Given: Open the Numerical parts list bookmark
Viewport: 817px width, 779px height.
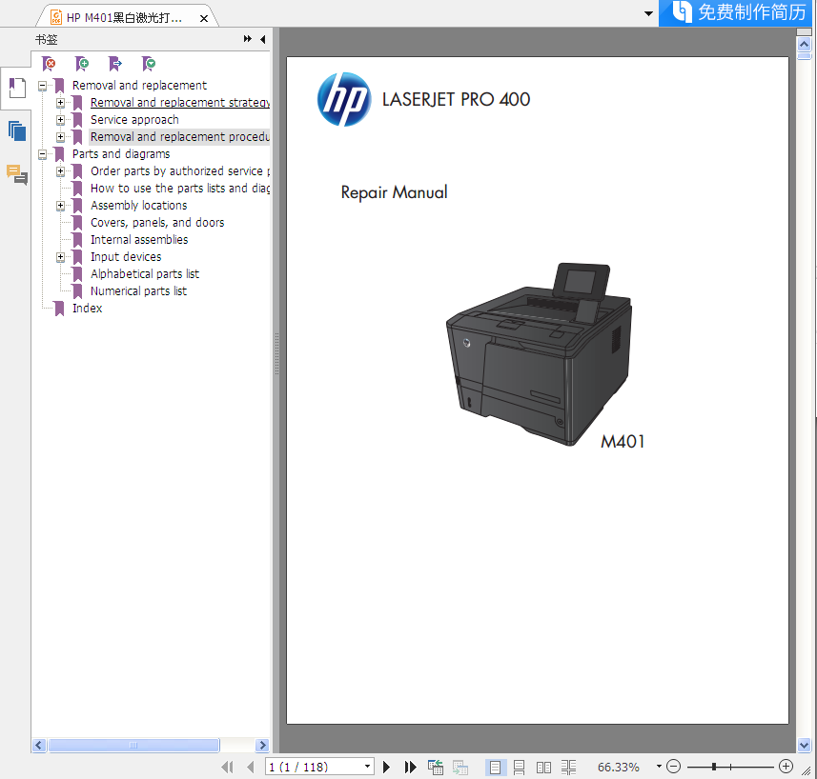Looking at the screenshot, I should pos(138,291).
